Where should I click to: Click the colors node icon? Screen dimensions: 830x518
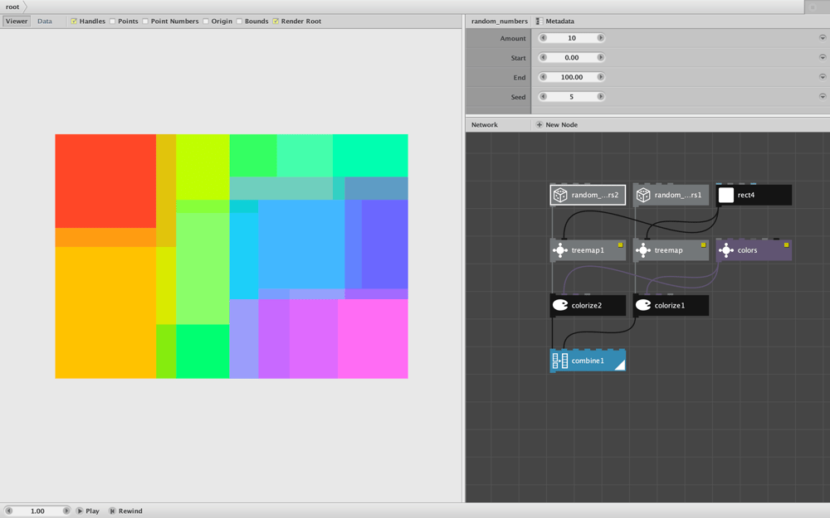coord(726,250)
